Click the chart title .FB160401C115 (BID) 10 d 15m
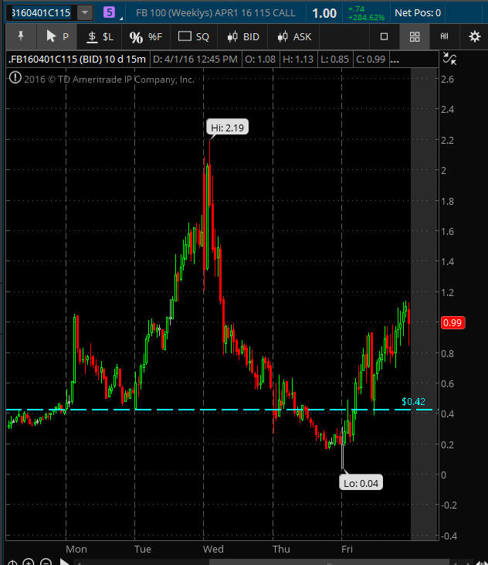Viewport: 488px width, 565px height. pyautogui.click(x=77, y=59)
